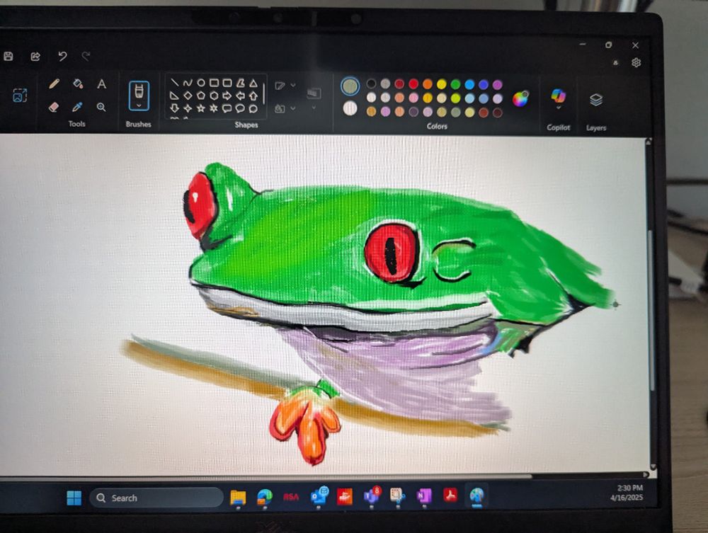Choose the Left arrow shape

[241, 96]
